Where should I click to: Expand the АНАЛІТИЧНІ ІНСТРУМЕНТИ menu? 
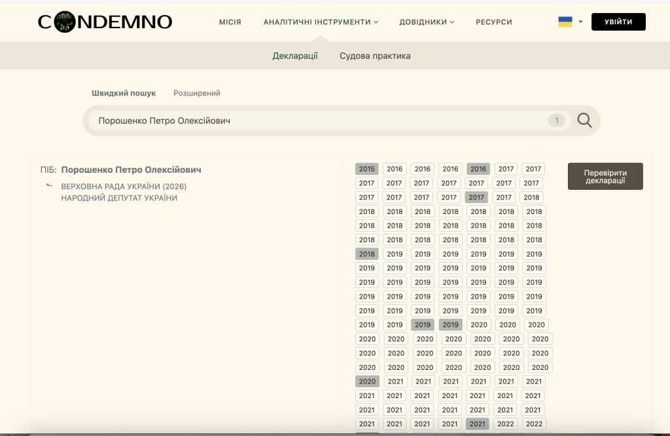(321, 22)
